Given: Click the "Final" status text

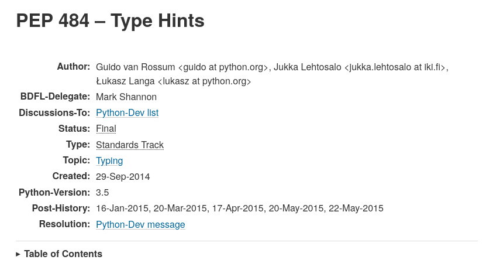Looking at the screenshot, I should pyautogui.click(x=106, y=129).
